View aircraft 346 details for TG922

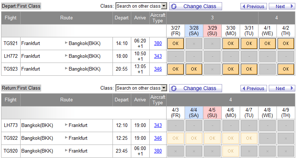click(158, 138)
